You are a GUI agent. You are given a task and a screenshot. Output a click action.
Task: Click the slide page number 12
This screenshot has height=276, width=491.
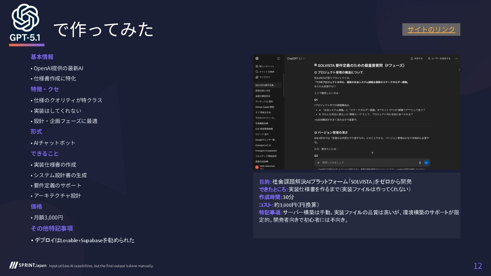click(x=478, y=266)
